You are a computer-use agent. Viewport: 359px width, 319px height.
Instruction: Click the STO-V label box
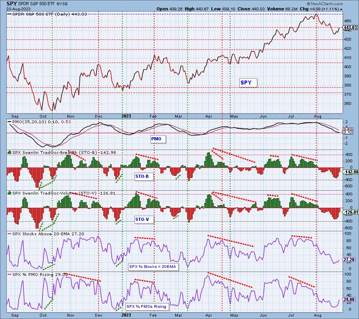144,219
